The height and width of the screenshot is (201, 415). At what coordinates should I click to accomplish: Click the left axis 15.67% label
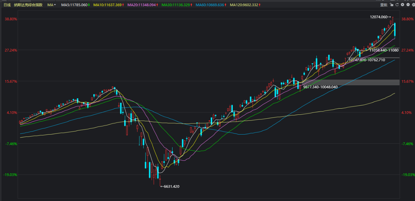click(11, 81)
